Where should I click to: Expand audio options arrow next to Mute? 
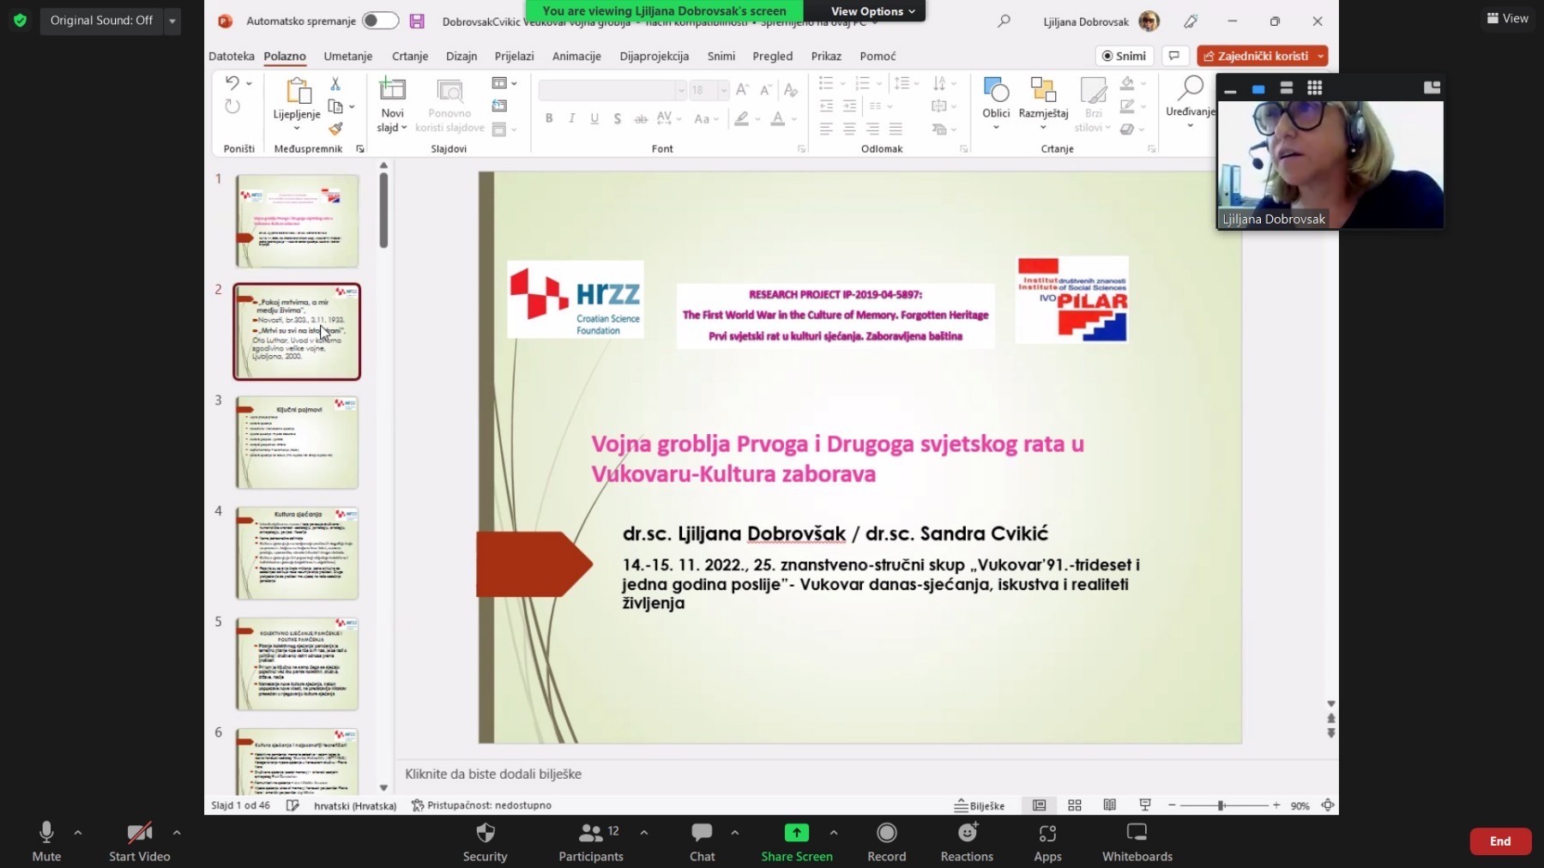tap(78, 832)
